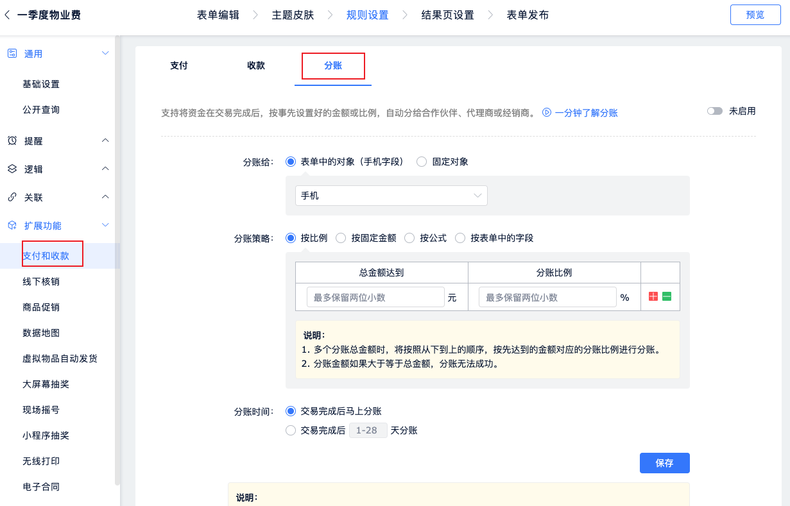Click the link icon next to 关联
The height and width of the screenshot is (506, 790).
tap(12, 198)
